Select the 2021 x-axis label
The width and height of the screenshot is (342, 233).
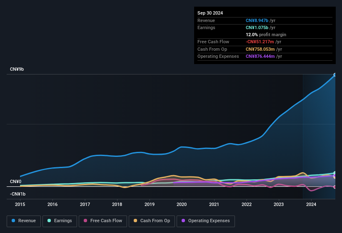click(214, 204)
